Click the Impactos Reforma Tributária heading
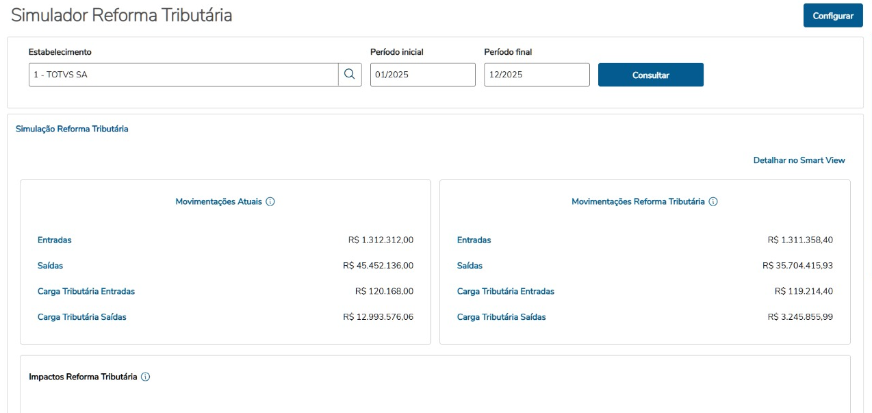The height and width of the screenshot is (413, 872). pyautogui.click(x=83, y=377)
